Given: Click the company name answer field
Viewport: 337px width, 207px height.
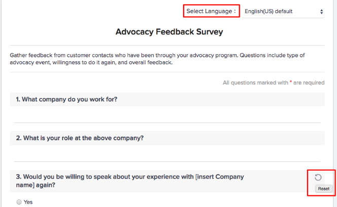Looking at the screenshot, I should 167,116.
